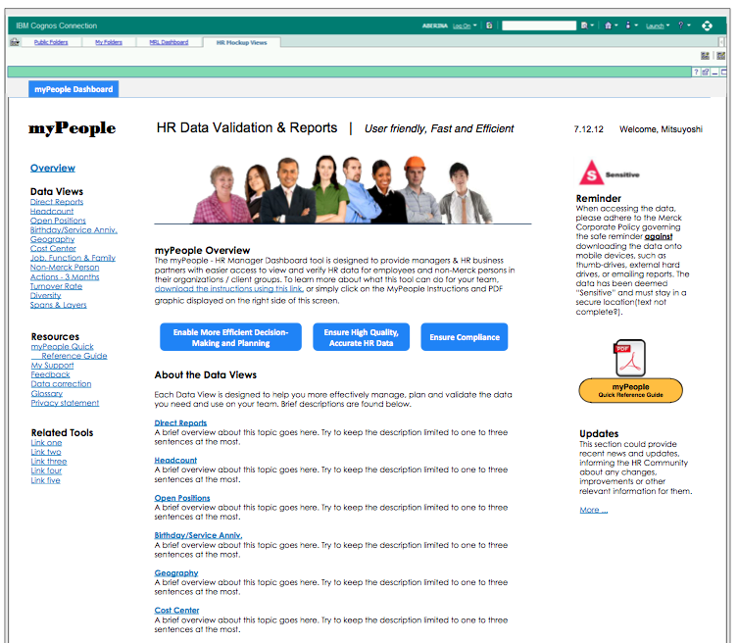The width and height of the screenshot is (738, 643).
Task: Click Link three under Related Tools
Action: 49,462
